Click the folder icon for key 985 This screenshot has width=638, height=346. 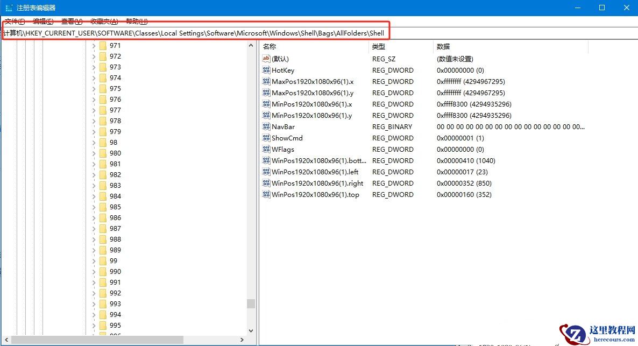click(x=102, y=207)
